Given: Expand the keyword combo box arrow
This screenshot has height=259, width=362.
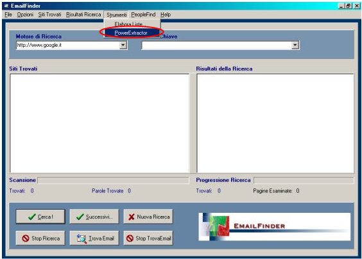Looking at the screenshot, I should pyautogui.click(x=295, y=46).
